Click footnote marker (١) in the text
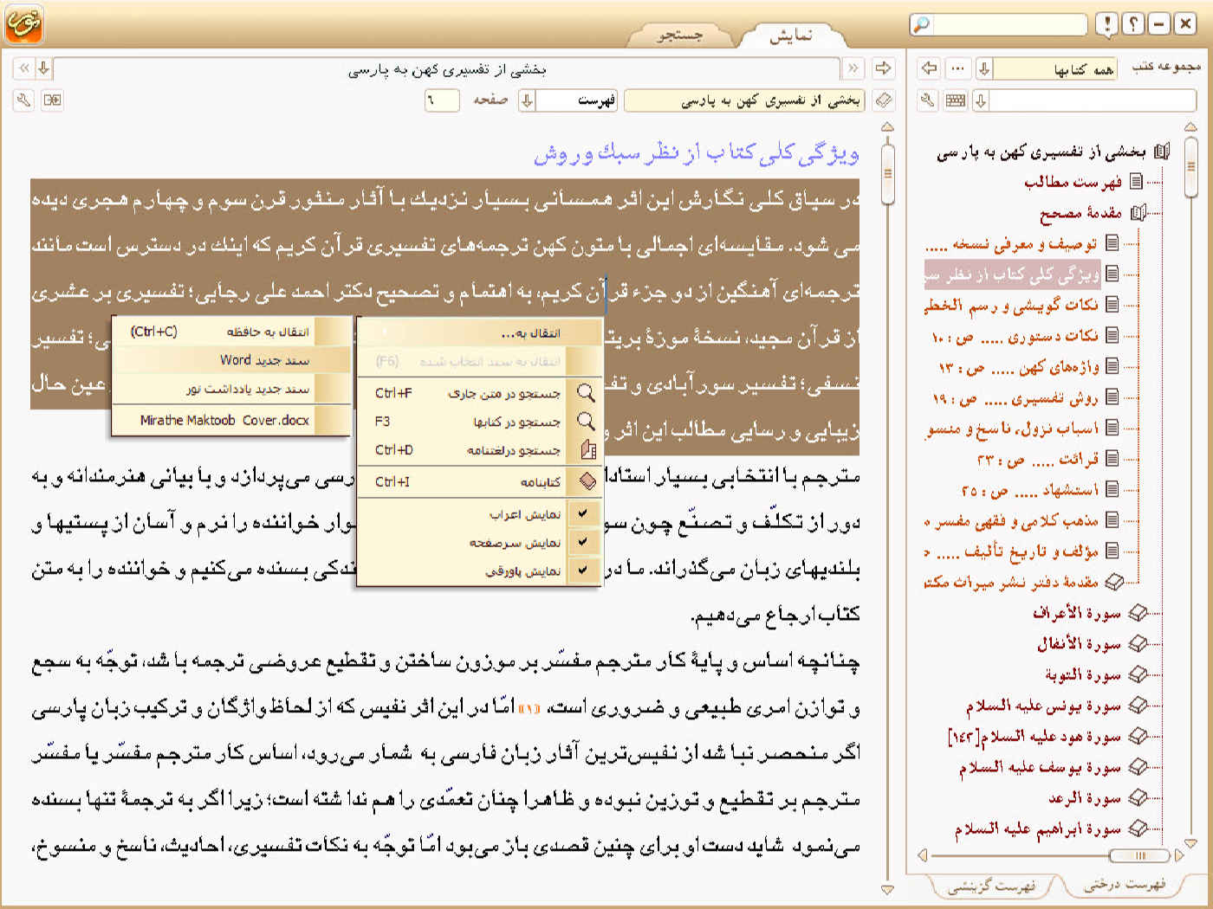Screen dimensions: 1213x909 coord(529,709)
